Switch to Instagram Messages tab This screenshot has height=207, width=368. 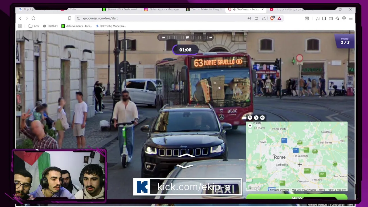(162, 9)
